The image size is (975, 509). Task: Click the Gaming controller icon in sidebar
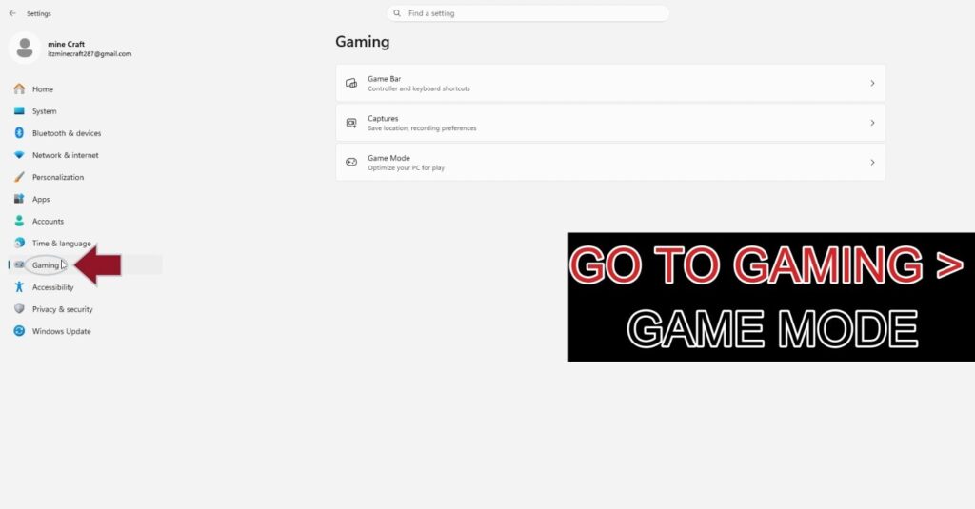pos(19,264)
